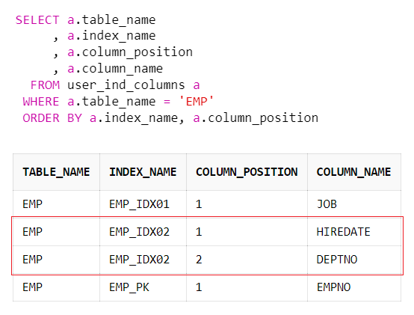
Task: Click user_ind_columns in the FROM clause
Action: 126,85
